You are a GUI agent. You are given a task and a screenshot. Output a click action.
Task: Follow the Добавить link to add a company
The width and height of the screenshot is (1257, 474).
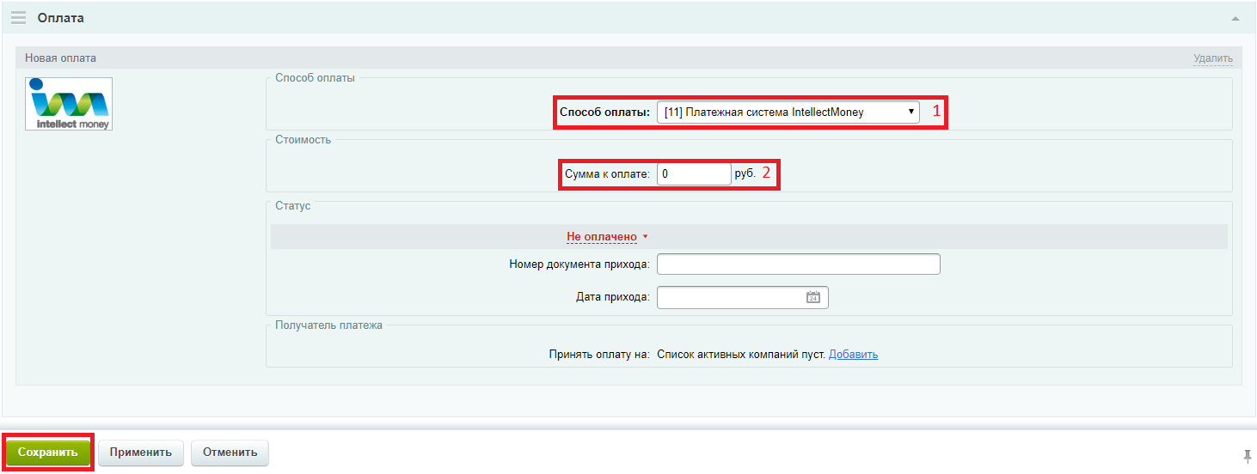(853, 355)
